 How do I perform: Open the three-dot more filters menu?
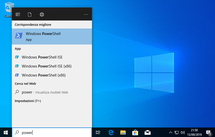[86, 14]
